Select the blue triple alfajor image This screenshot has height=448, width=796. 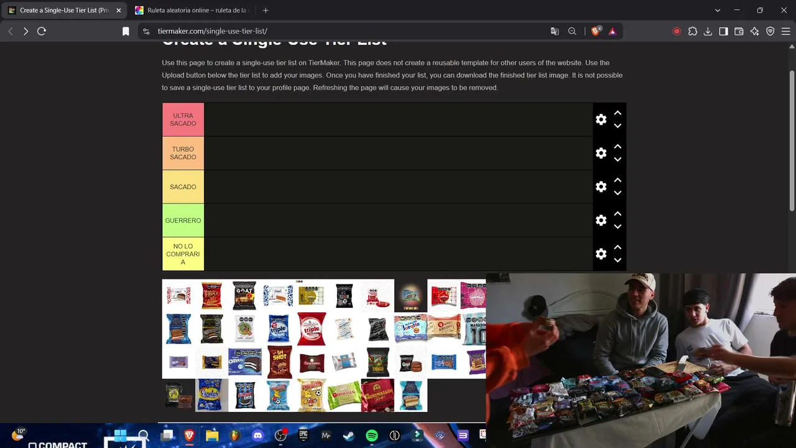click(278, 329)
